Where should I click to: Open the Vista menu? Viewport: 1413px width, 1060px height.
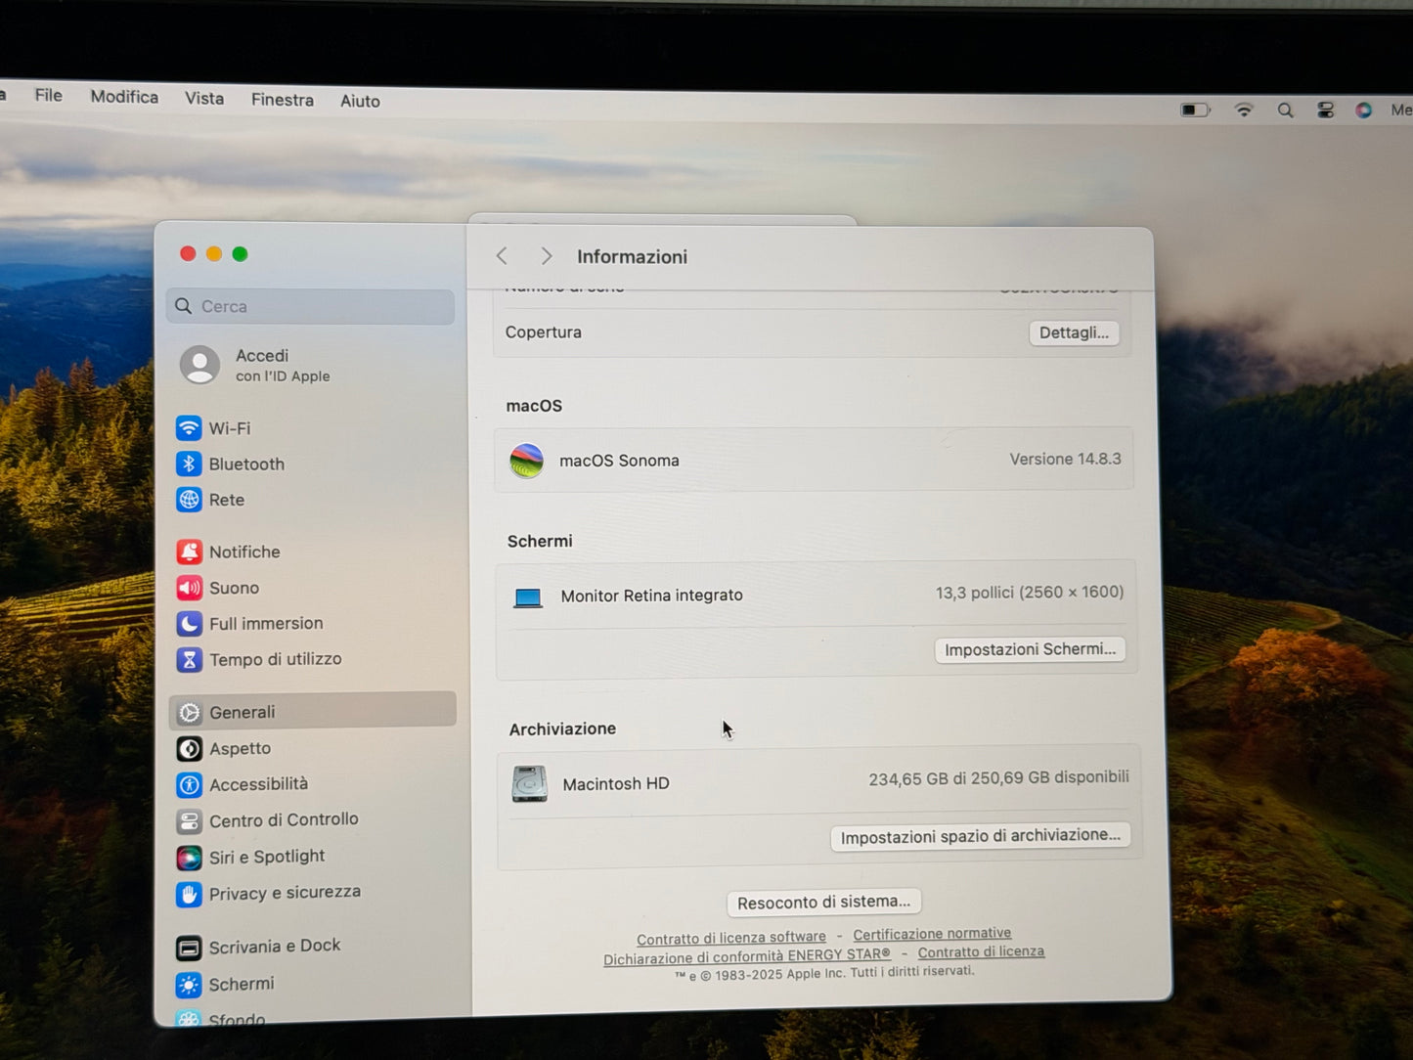pyautogui.click(x=204, y=98)
